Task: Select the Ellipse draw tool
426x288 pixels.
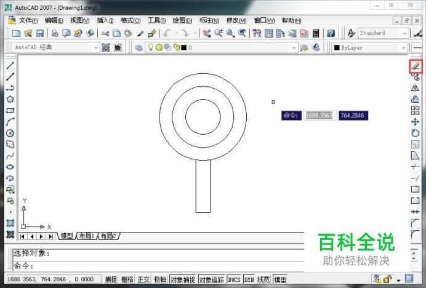Action: [x=10, y=167]
